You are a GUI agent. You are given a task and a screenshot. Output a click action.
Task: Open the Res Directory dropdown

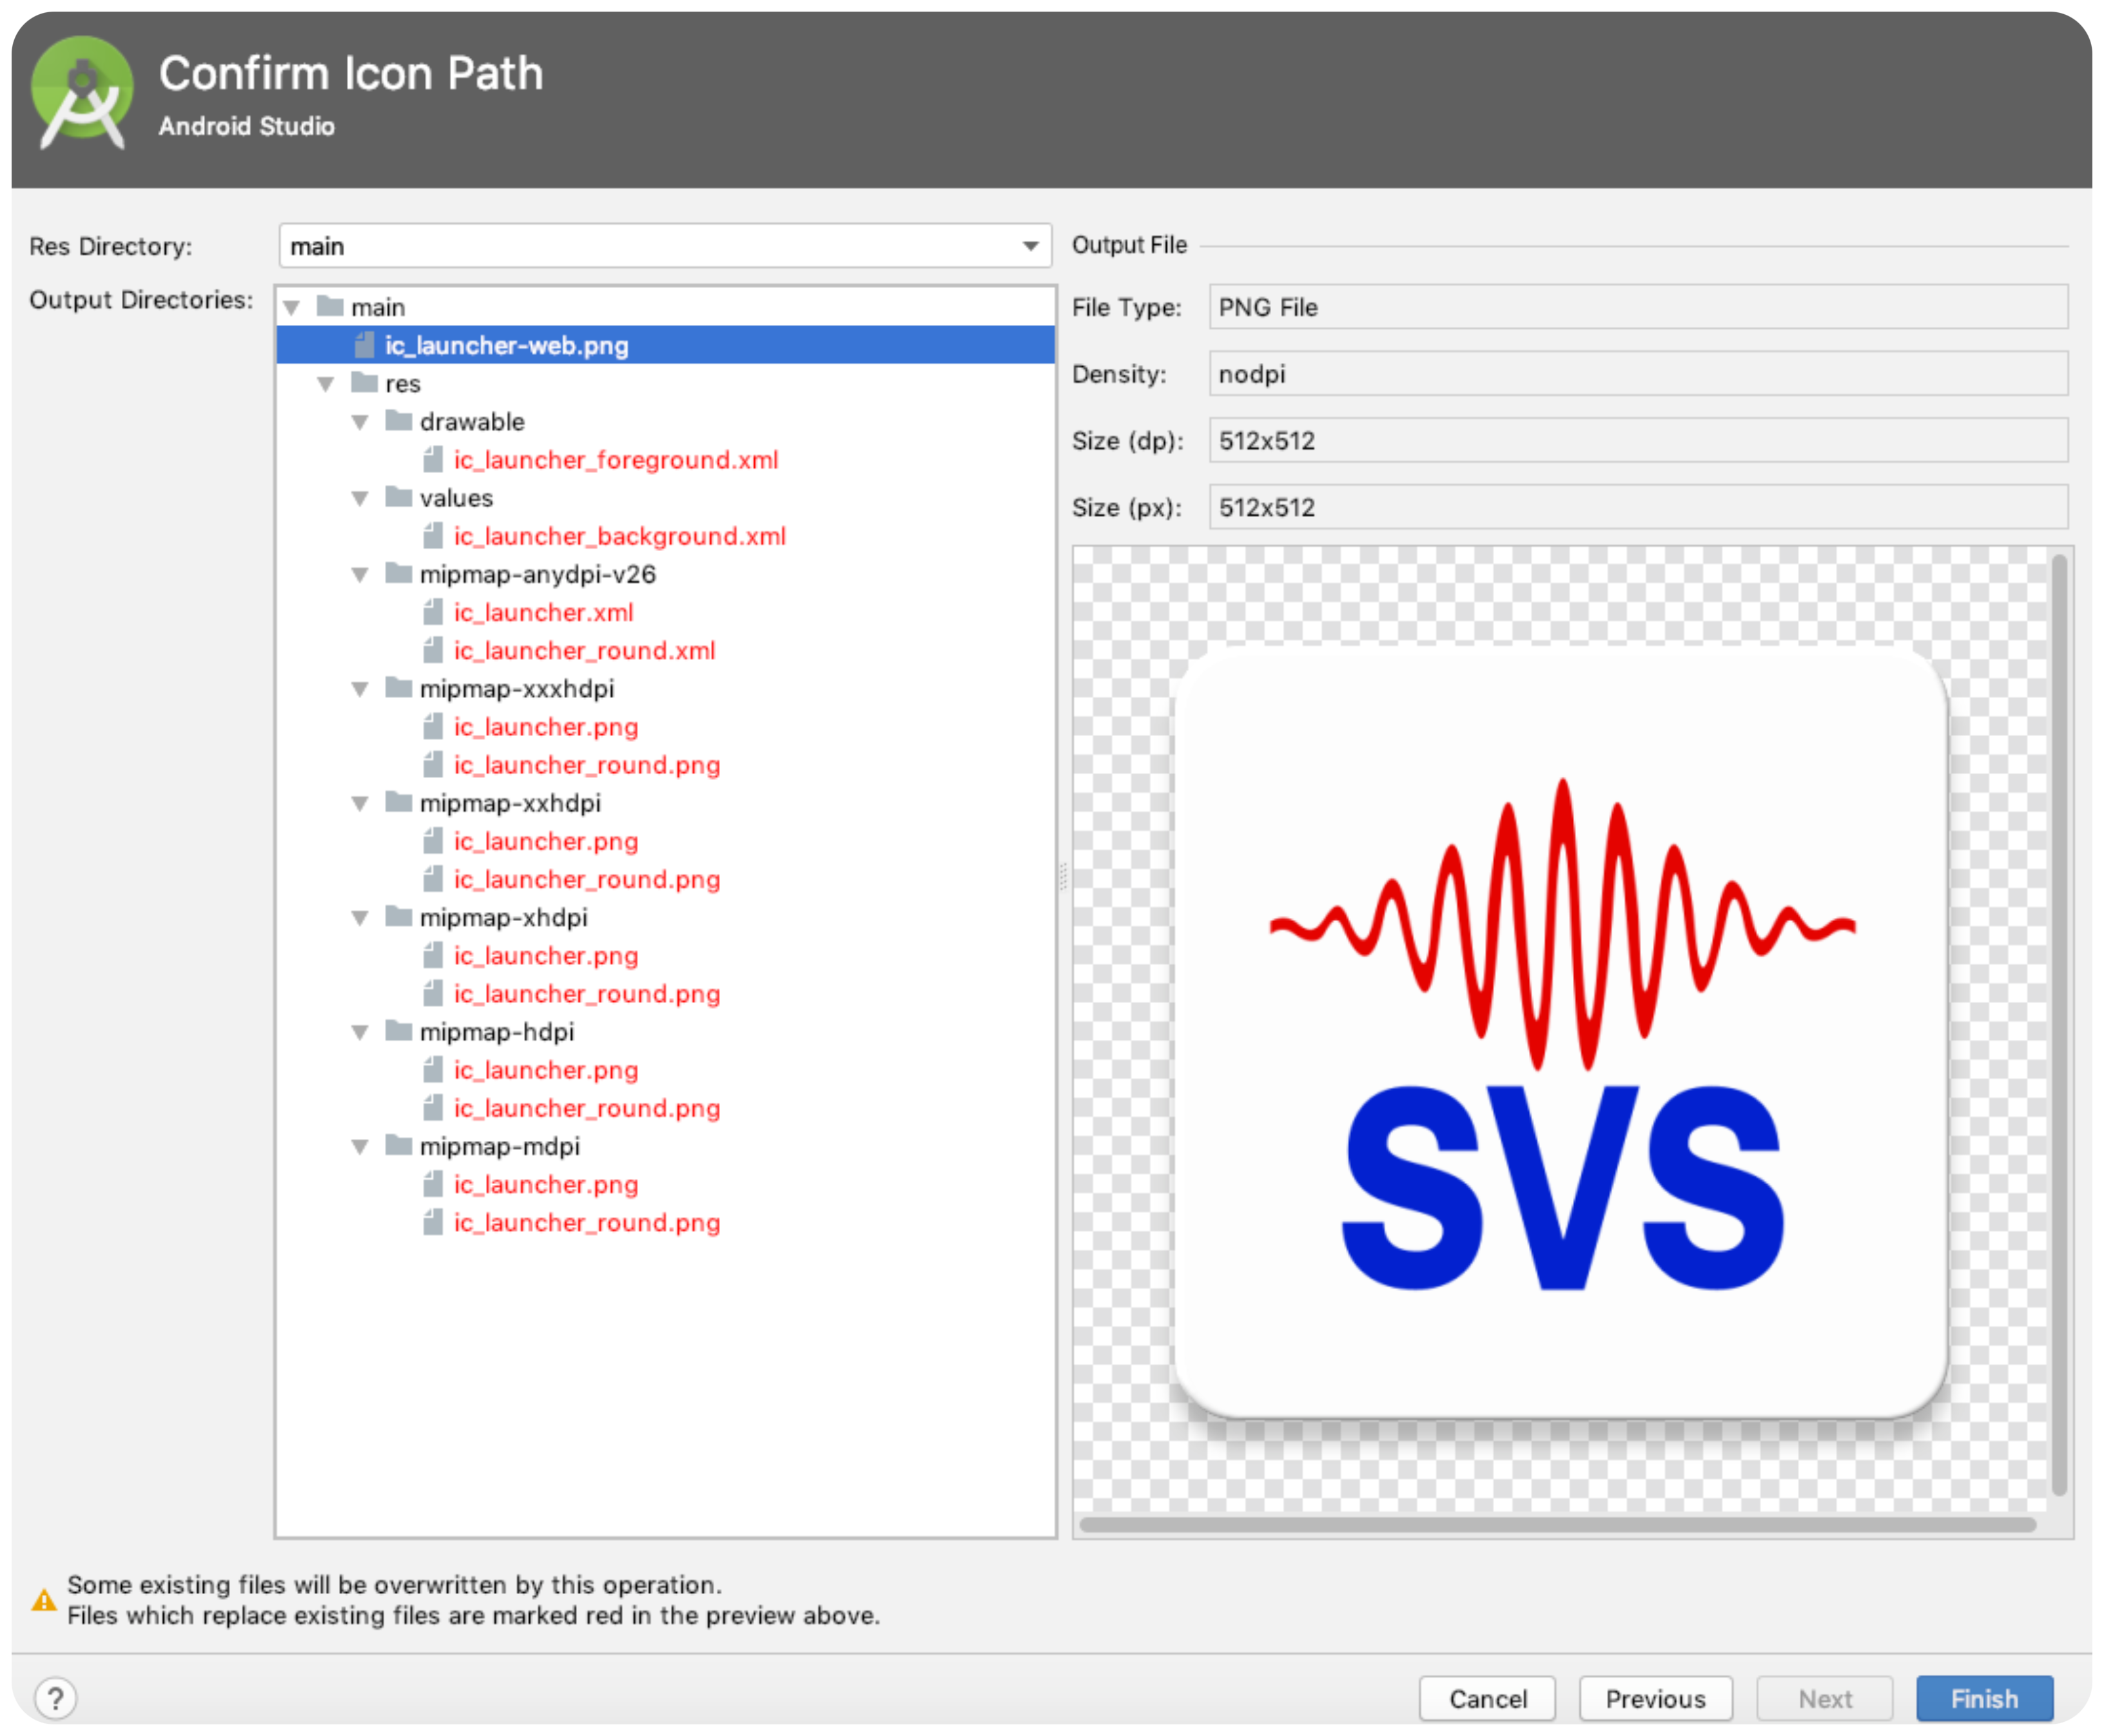[1030, 246]
